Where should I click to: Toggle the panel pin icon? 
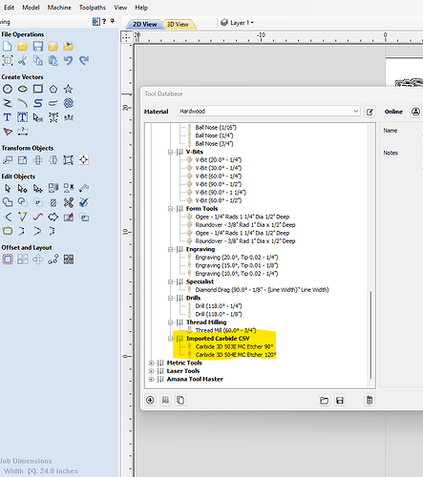(113, 21)
